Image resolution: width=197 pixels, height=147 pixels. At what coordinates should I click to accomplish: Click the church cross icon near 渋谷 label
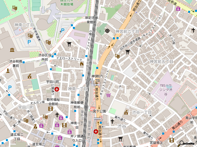point(112,121)
